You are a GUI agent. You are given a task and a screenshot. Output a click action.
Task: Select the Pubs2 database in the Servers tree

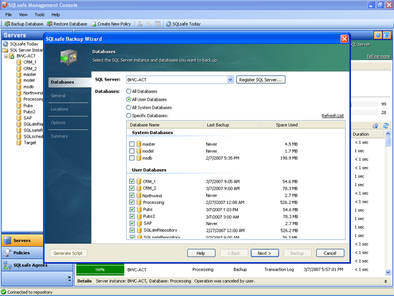click(x=29, y=112)
